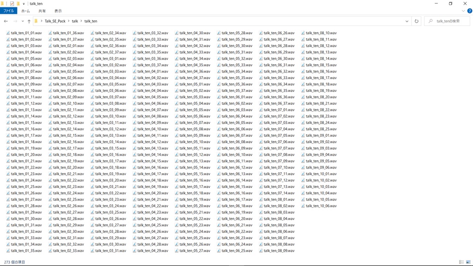Expand the address bar history dropdown
The image size is (473, 266).
tap(406, 21)
